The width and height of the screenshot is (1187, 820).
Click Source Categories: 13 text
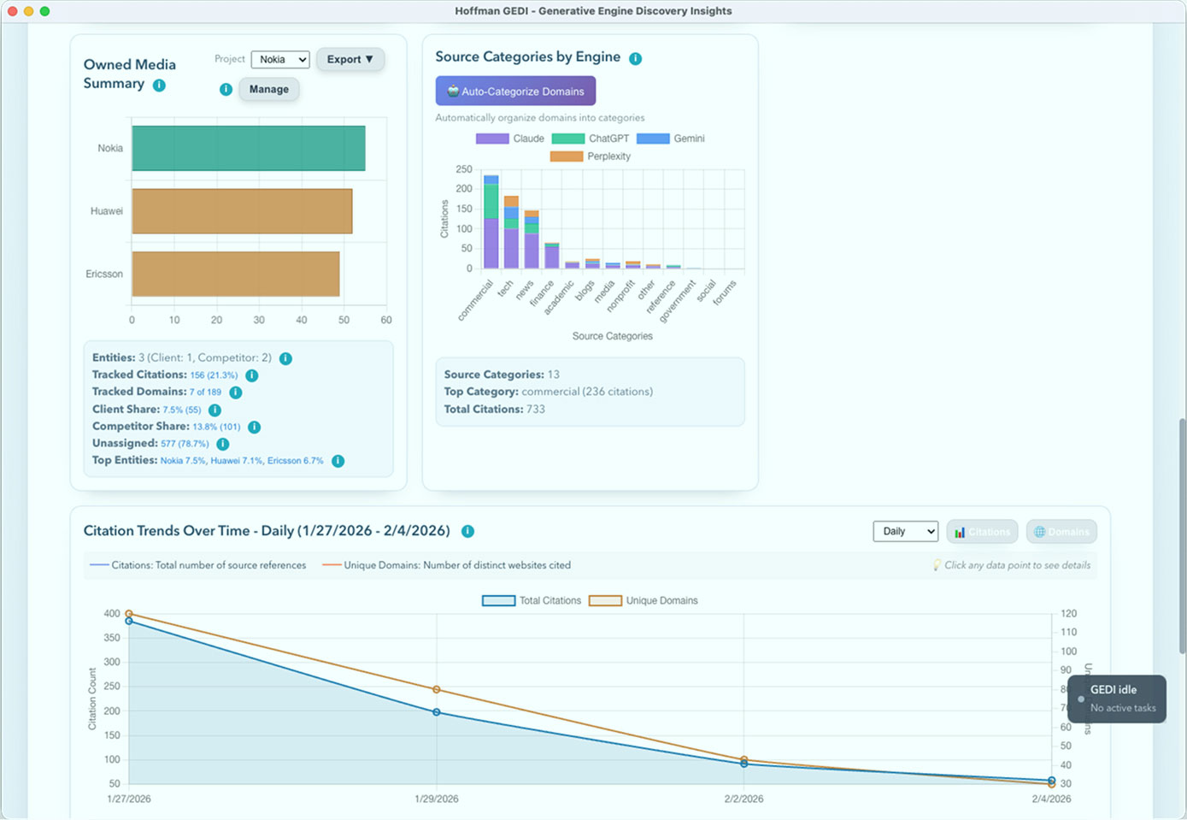click(x=502, y=375)
